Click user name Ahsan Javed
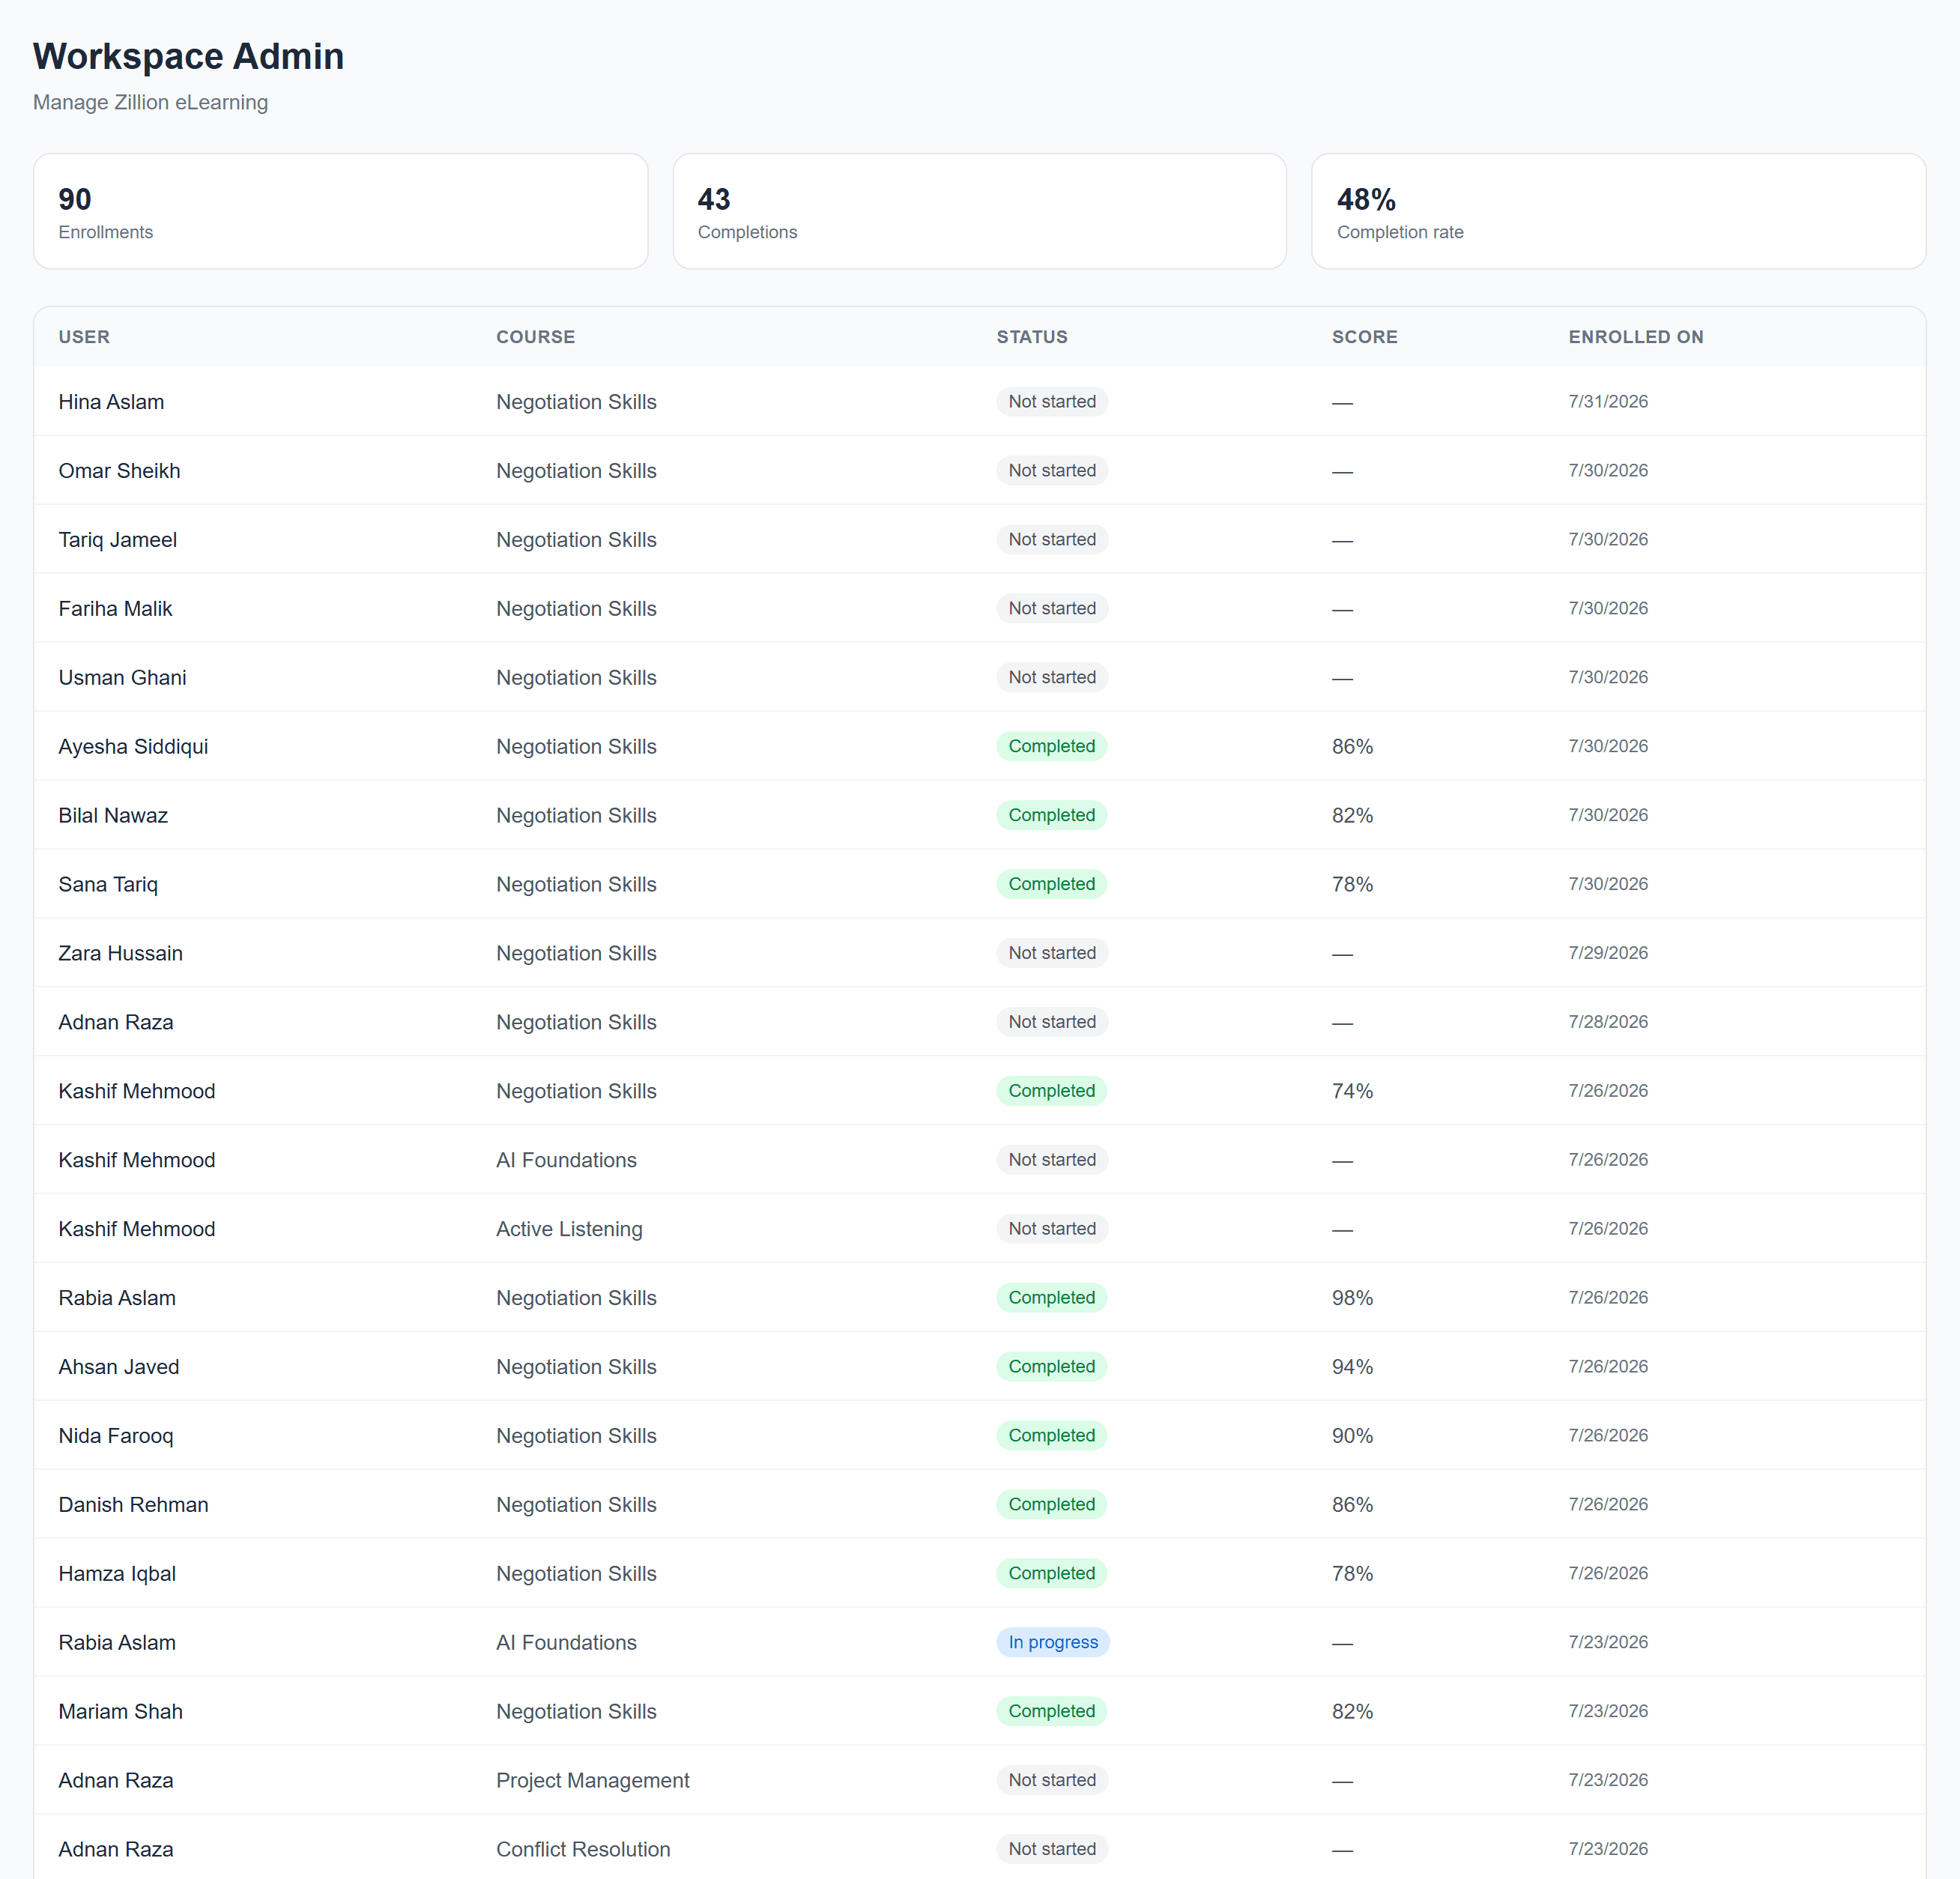Image resolution: width=1960 pixels, height=1879 pixels. 118,1367
